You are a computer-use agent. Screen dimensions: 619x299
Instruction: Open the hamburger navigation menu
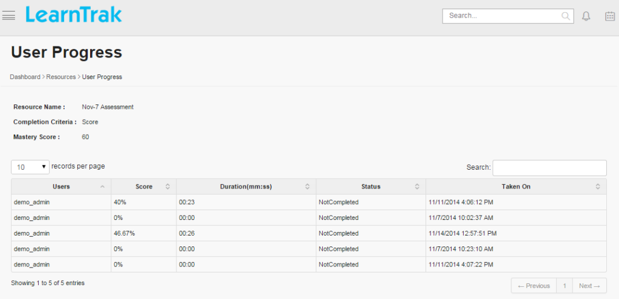tap(8, 16)
